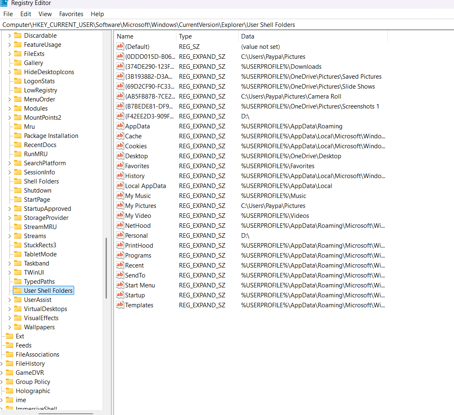
Task: Click the folder icon of Holographic key
Action: 10,391
